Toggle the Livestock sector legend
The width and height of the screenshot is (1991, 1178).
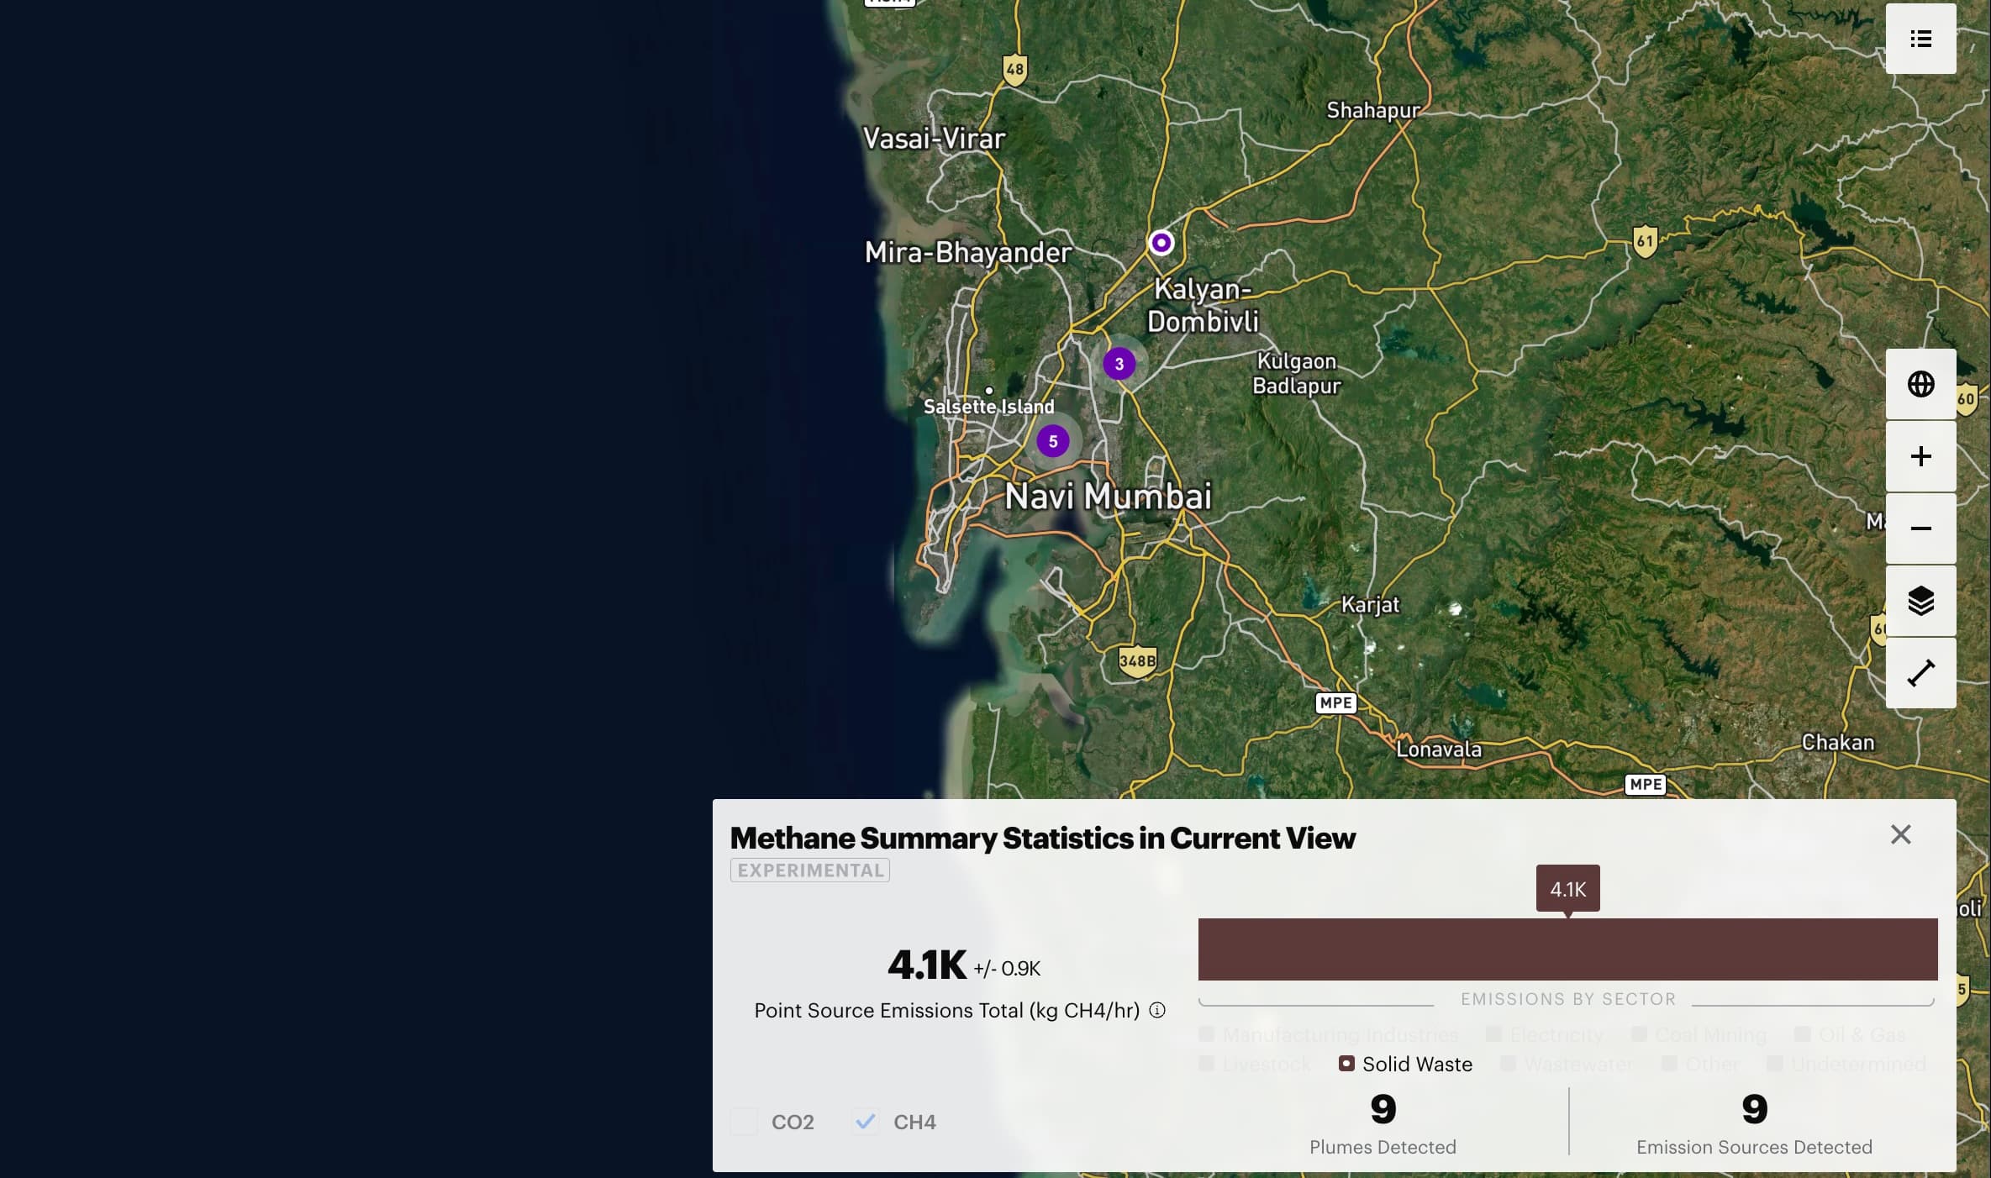point(1255,1064)
